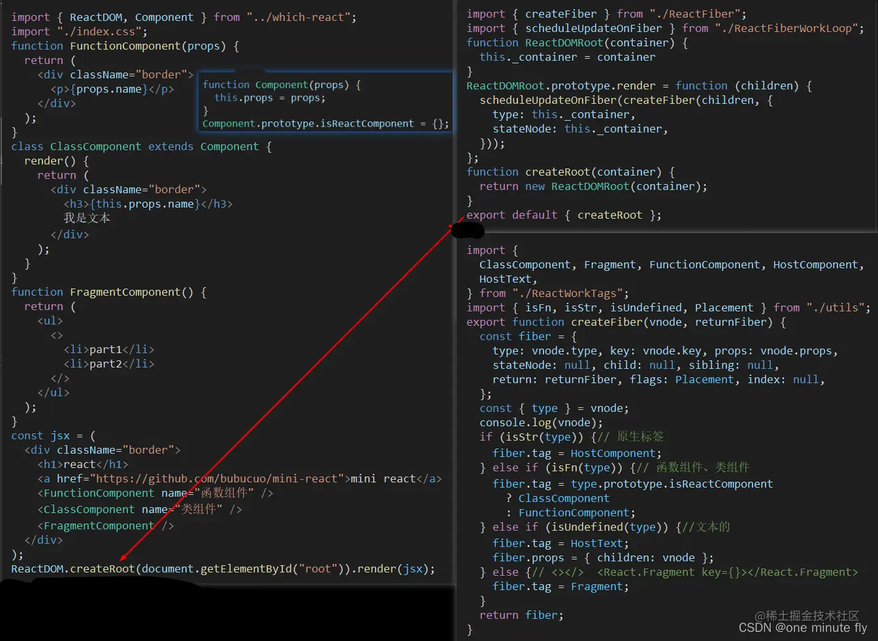Screen dimensions: 878x641
Task: Click the "function createRoot(container) {" line
Action: click(571, 172)
